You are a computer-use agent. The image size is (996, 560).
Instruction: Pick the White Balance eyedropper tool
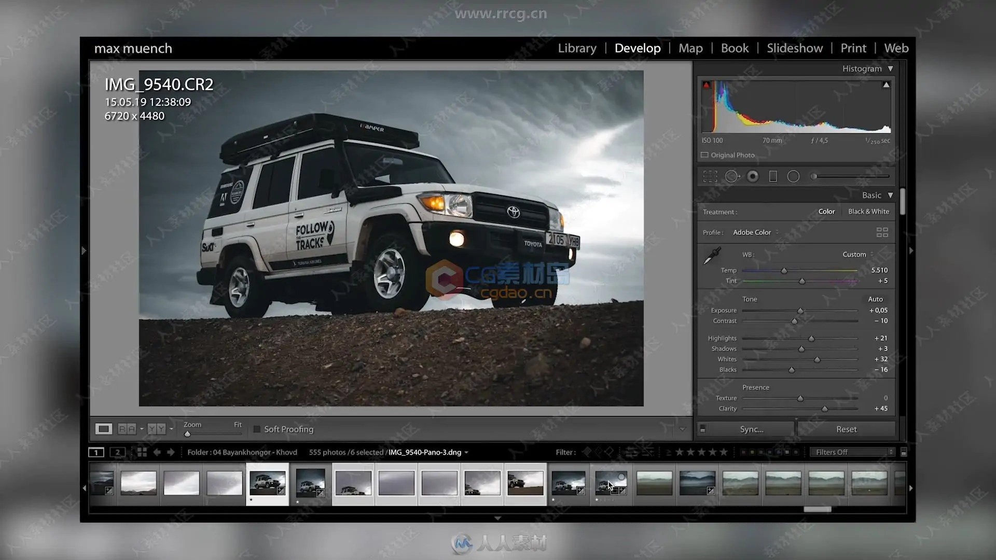[x=712, y=256]
